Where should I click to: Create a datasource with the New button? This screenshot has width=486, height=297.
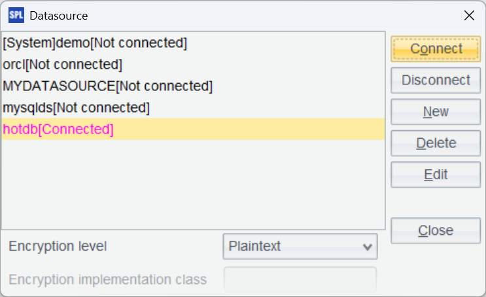(x=436, y=112)
